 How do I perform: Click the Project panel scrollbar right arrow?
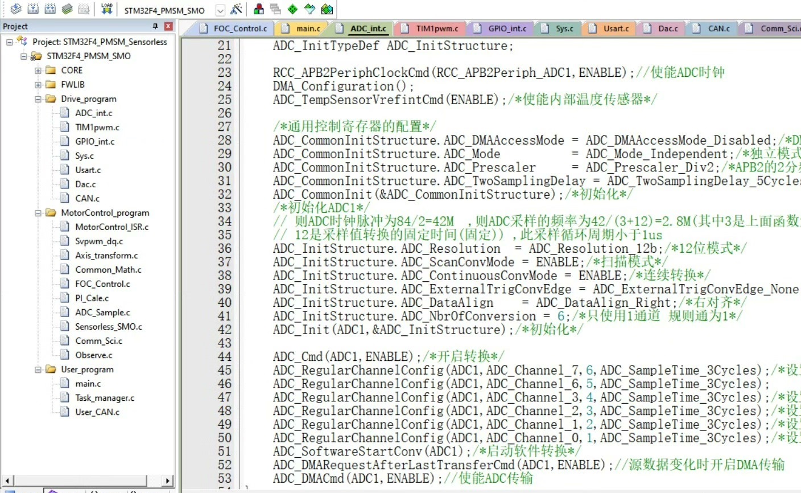(x=168, y=481)
